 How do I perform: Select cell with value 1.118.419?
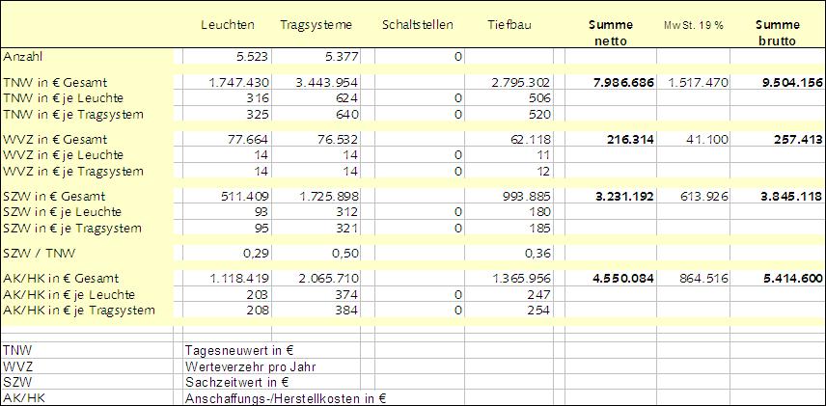click(x=238, y=278)
